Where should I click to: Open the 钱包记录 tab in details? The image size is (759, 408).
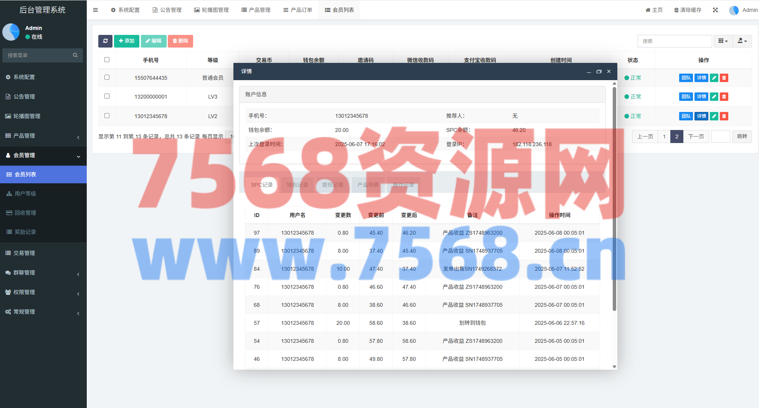297,185
